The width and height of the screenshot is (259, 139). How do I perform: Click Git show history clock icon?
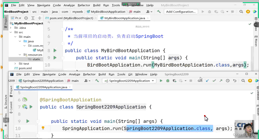(228, 81)
